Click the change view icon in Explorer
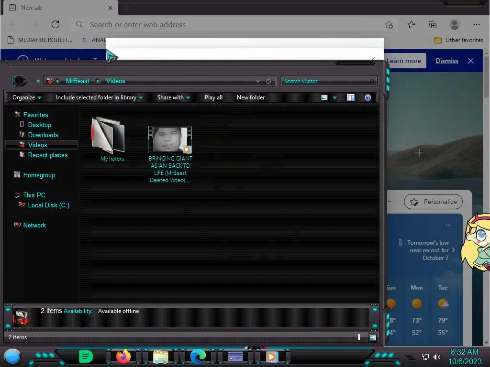Viewport: 490px width, 367px height. [x=324, y=97]
